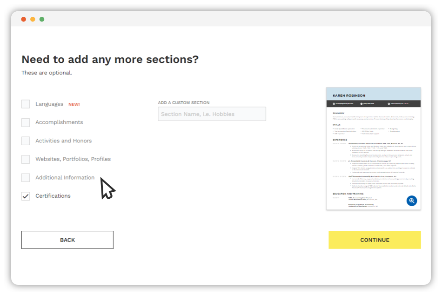The height and width of the screenshot is (296, 442).
Task: Click the green traffic light dot
Action: point(42,20)
